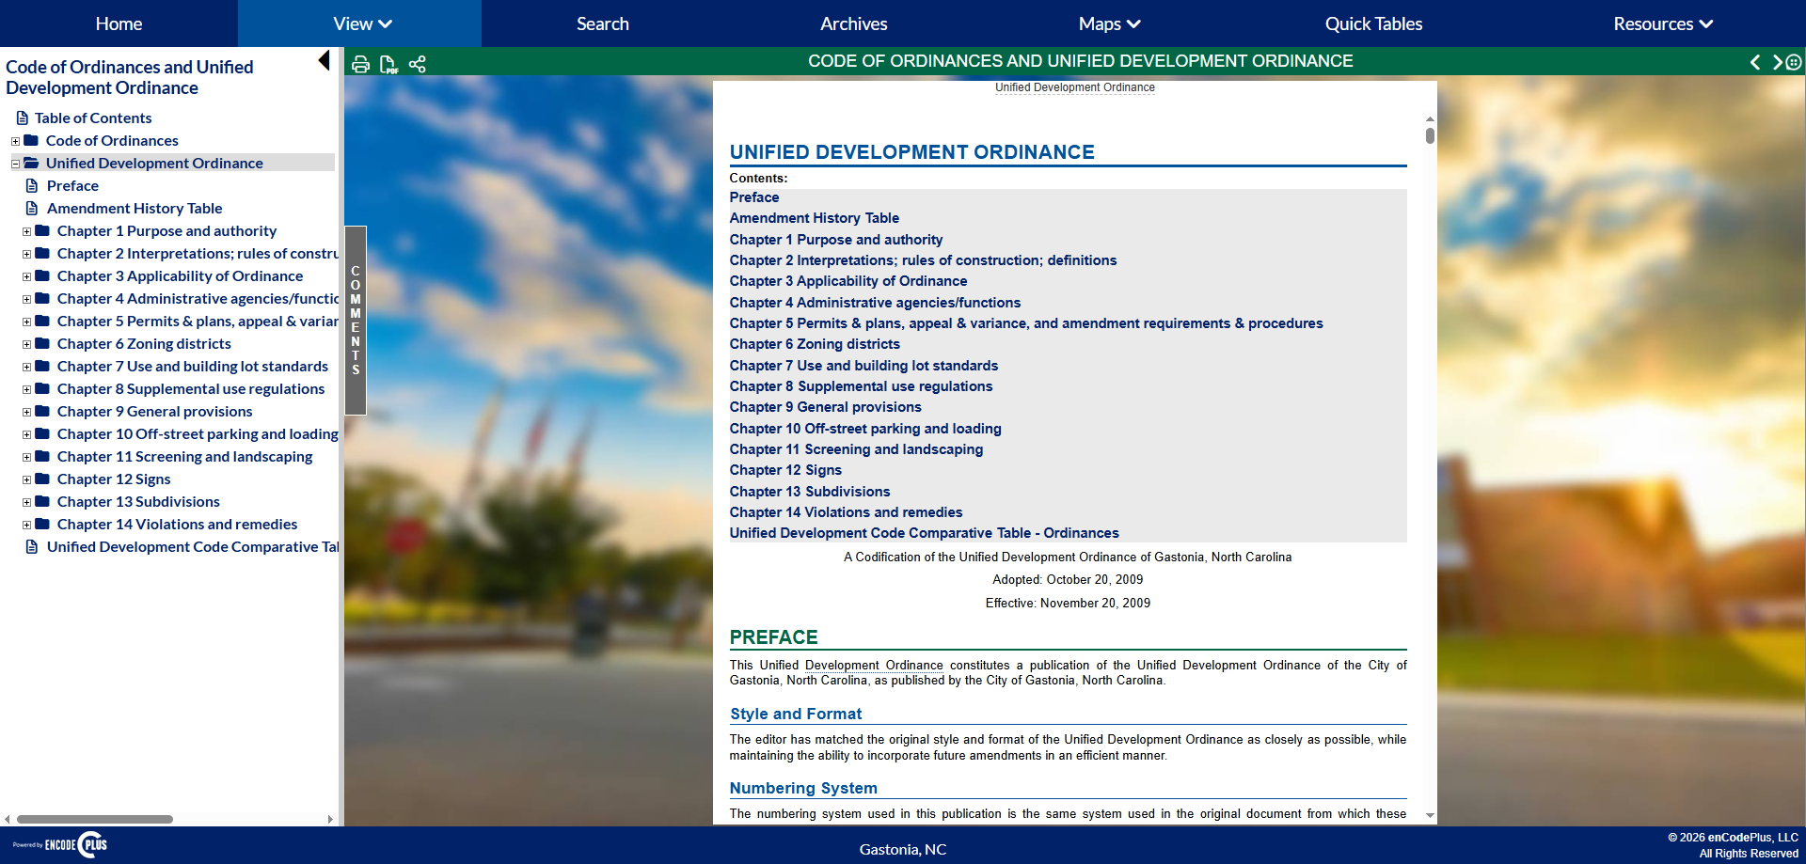Open Chapter 13 Subdivisions link in contents

[x=809, y=492]
